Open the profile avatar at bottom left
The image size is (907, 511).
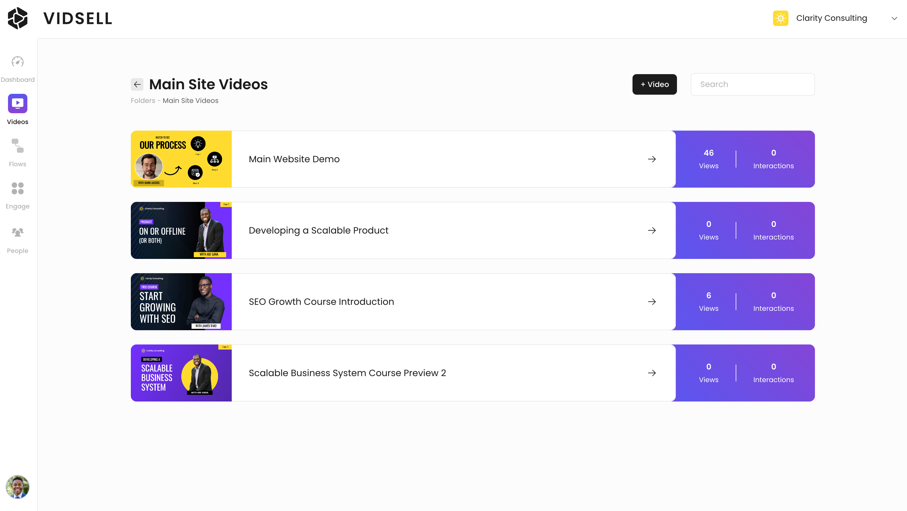coord(17,487)
